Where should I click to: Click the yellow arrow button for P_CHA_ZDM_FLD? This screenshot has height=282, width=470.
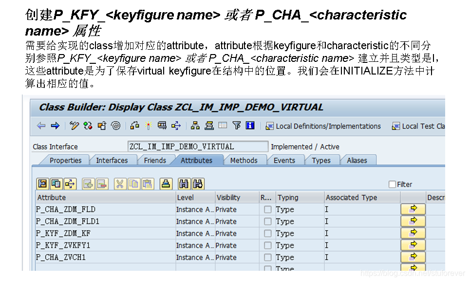413,209
